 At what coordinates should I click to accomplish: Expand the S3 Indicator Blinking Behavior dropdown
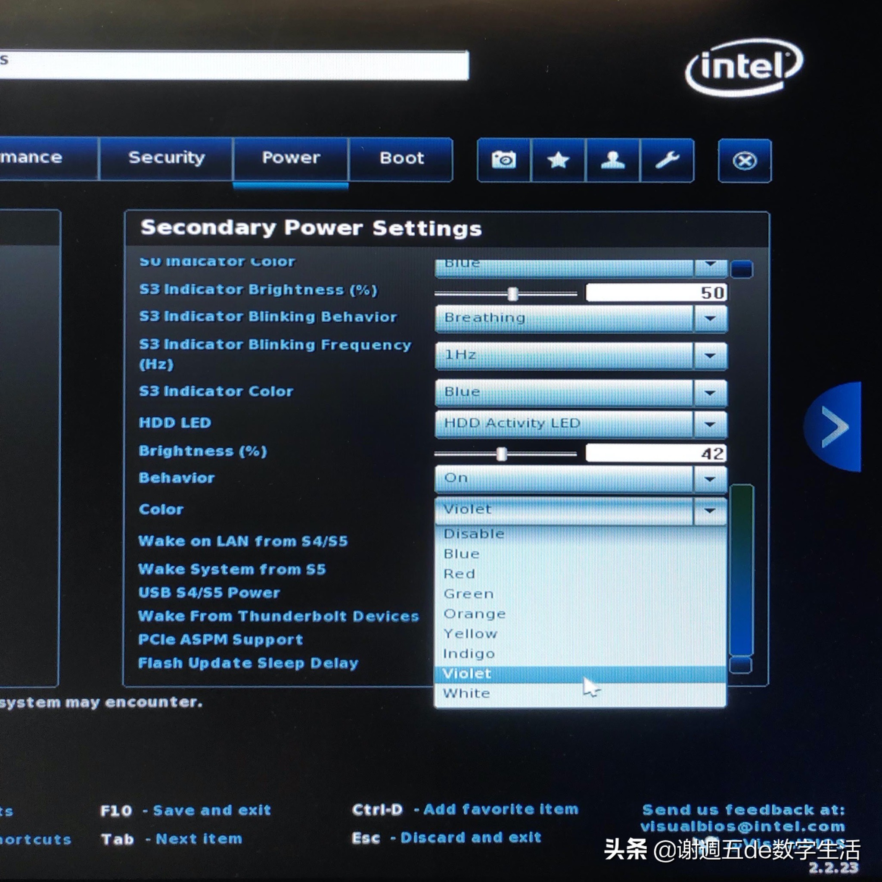tap(710, 318)
